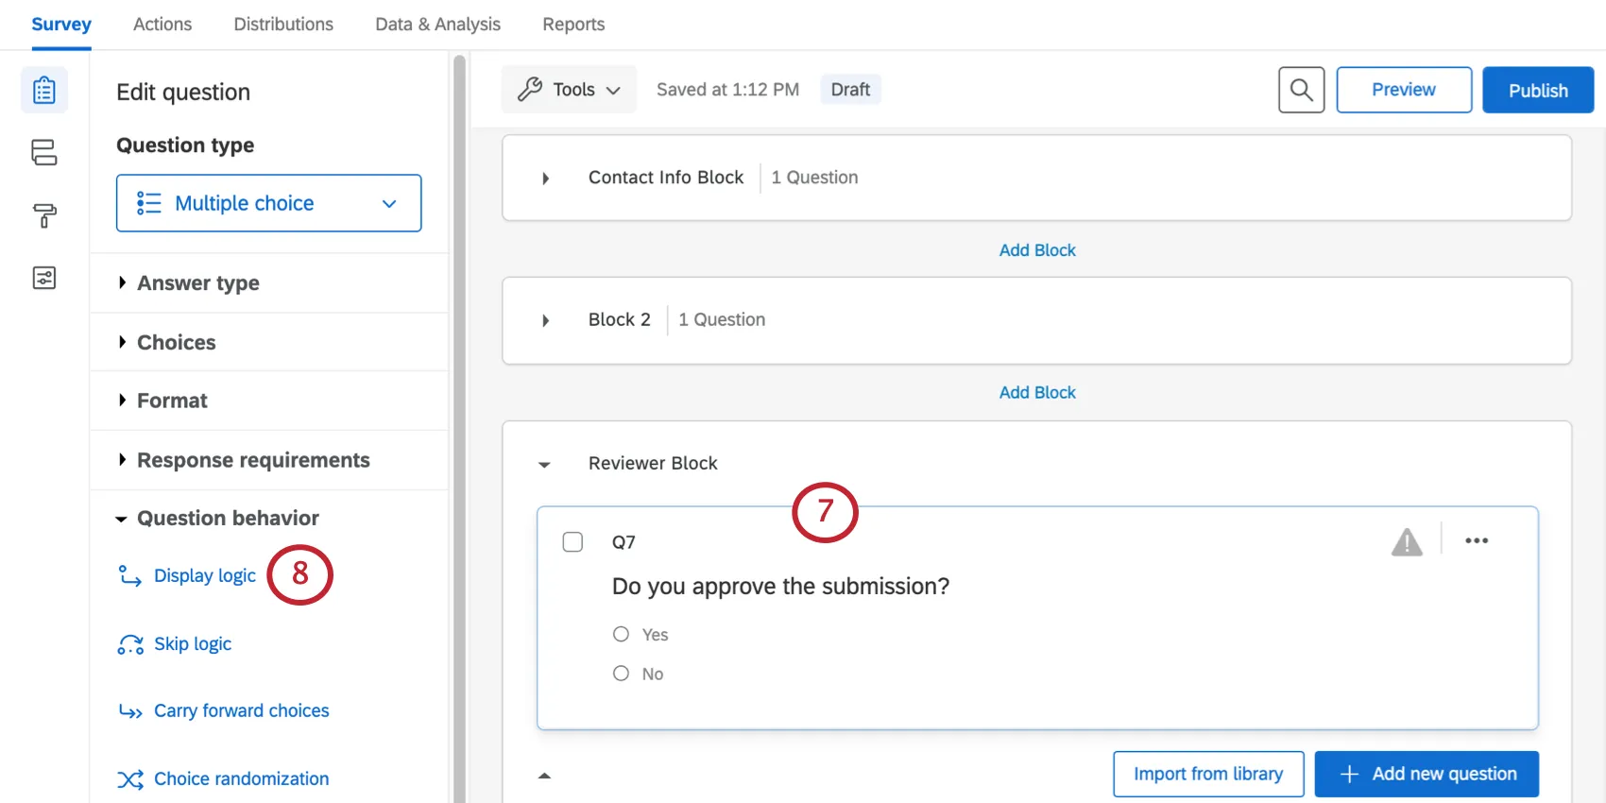
Task: Open the Multiple choice question type dropdown
Action: coord(268,203)
